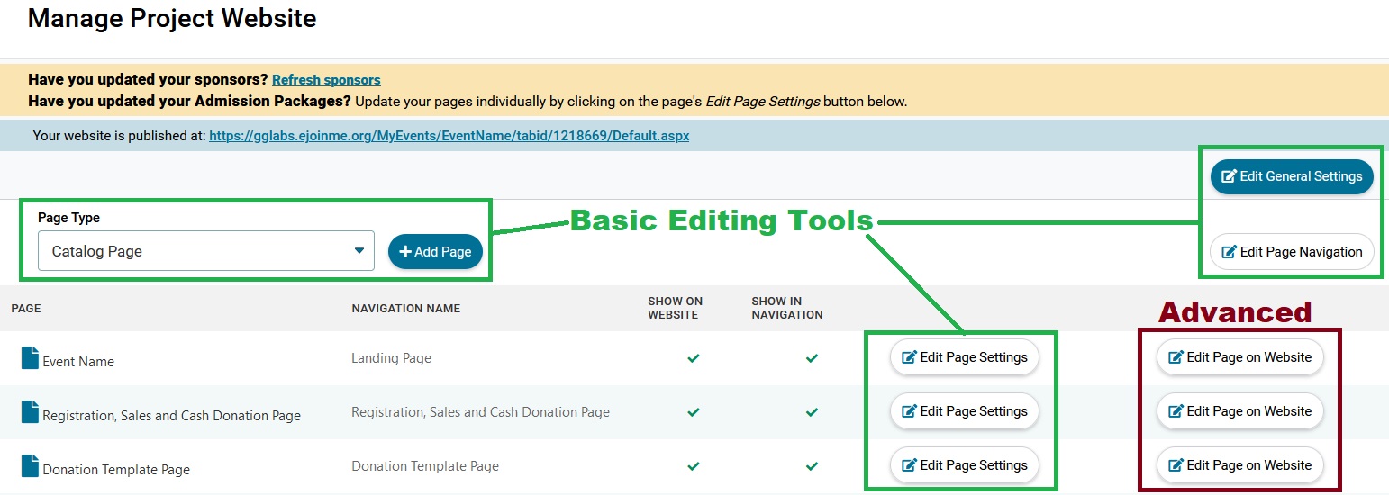Click the Navigation Name column header
The width and height of the screenshot is (1389, 495).
[x=405, y=308]
